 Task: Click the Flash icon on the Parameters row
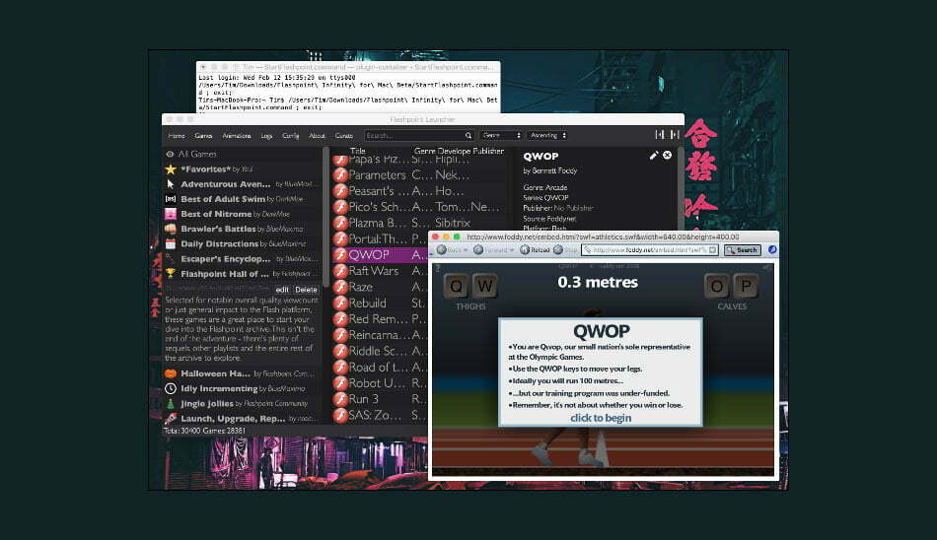click(x=340, y=175)
